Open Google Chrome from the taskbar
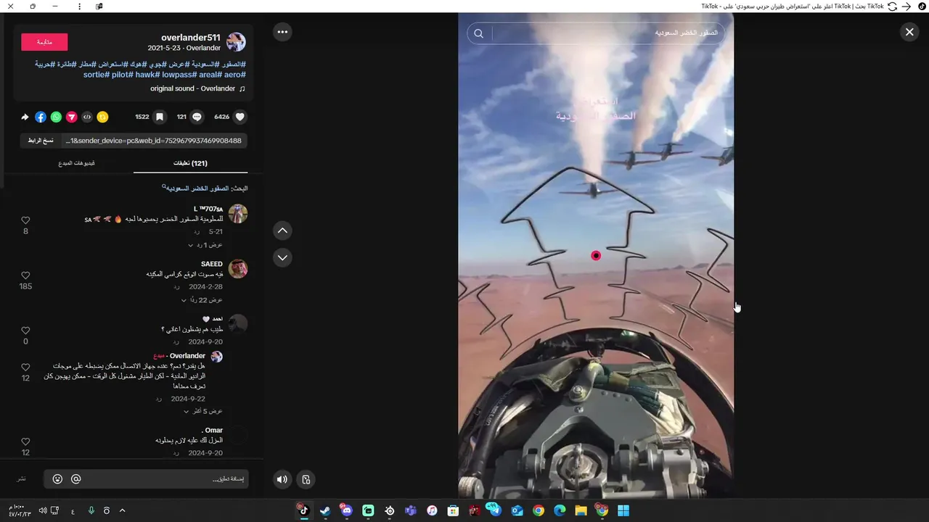The image size is (929, 522). [539, 511]
